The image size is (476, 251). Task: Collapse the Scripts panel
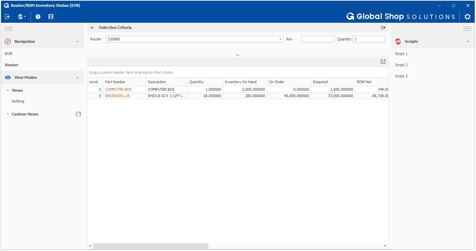pyautogui.click(x=468, y=41)
